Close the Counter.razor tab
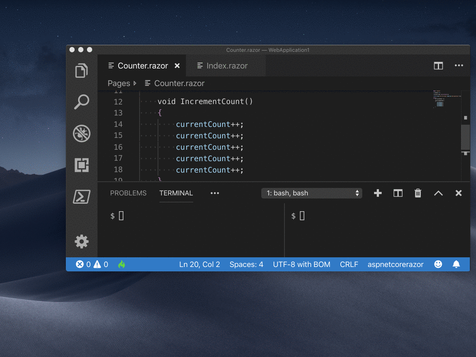 (x=177, y=65)
